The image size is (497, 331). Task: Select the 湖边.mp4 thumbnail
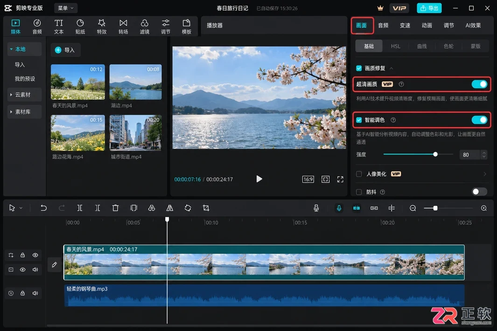click(135, 82)
